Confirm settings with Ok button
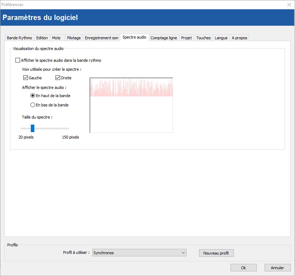The height and width of the screenshot is (276, 295). (243, 268)
